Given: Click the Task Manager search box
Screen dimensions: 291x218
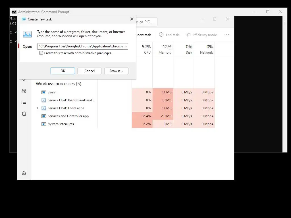Looking at the screenshot, I should [x=147, y=22].
